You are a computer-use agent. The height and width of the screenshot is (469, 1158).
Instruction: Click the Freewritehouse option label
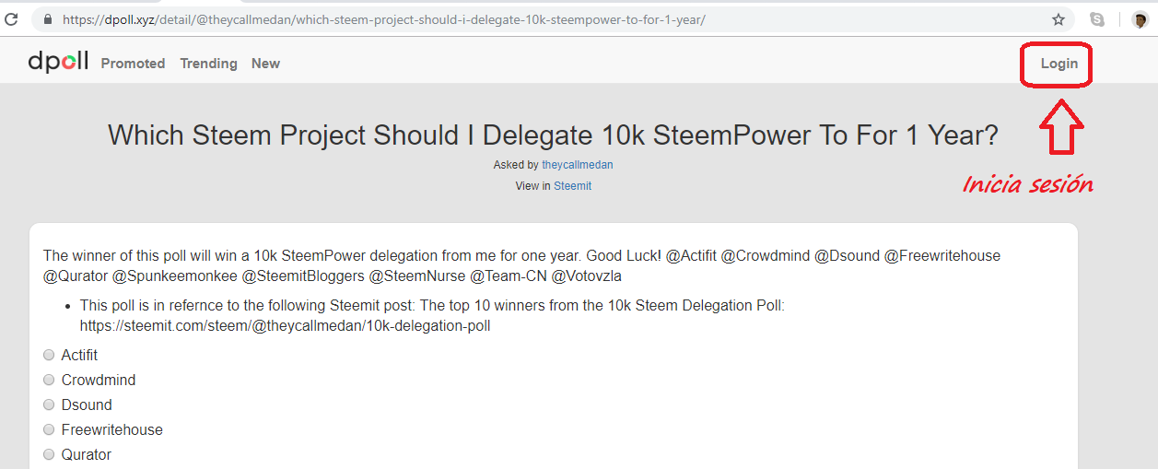click(112, 429)
